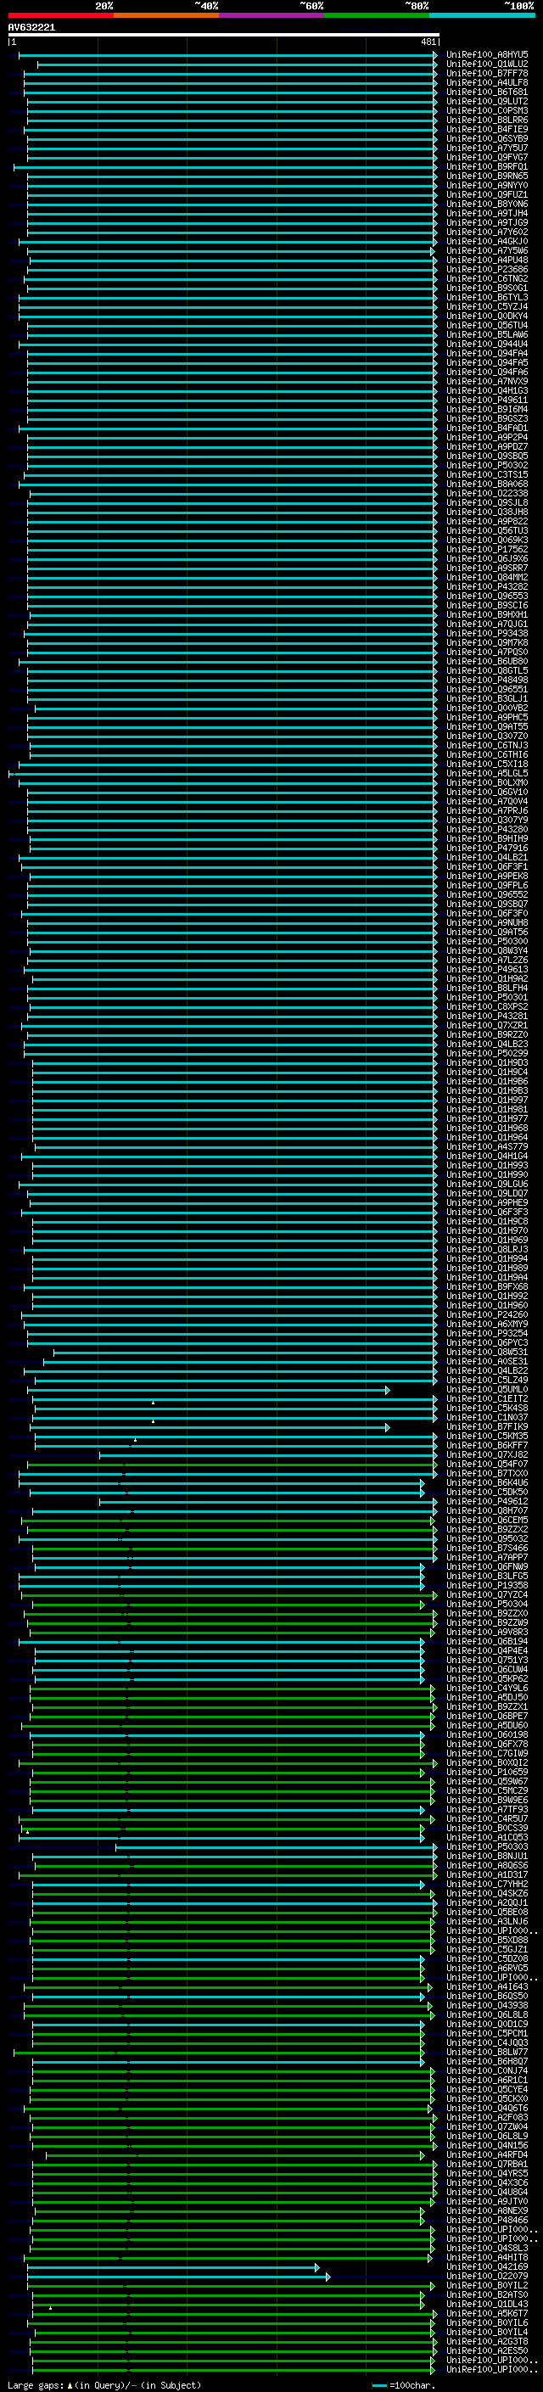Select the UniRef100_C1EIT2 label

[x=487, y=1398]
